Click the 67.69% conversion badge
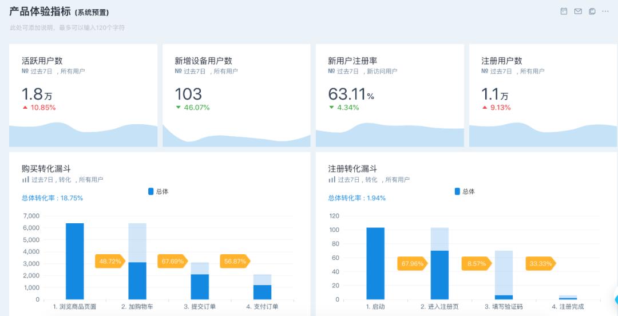Image resolution: width=618 pixels, height=316 pixels. [x=173, y=261]
